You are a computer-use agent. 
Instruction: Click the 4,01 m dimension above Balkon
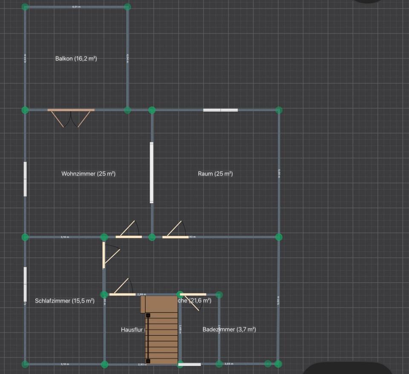(76, 7)
